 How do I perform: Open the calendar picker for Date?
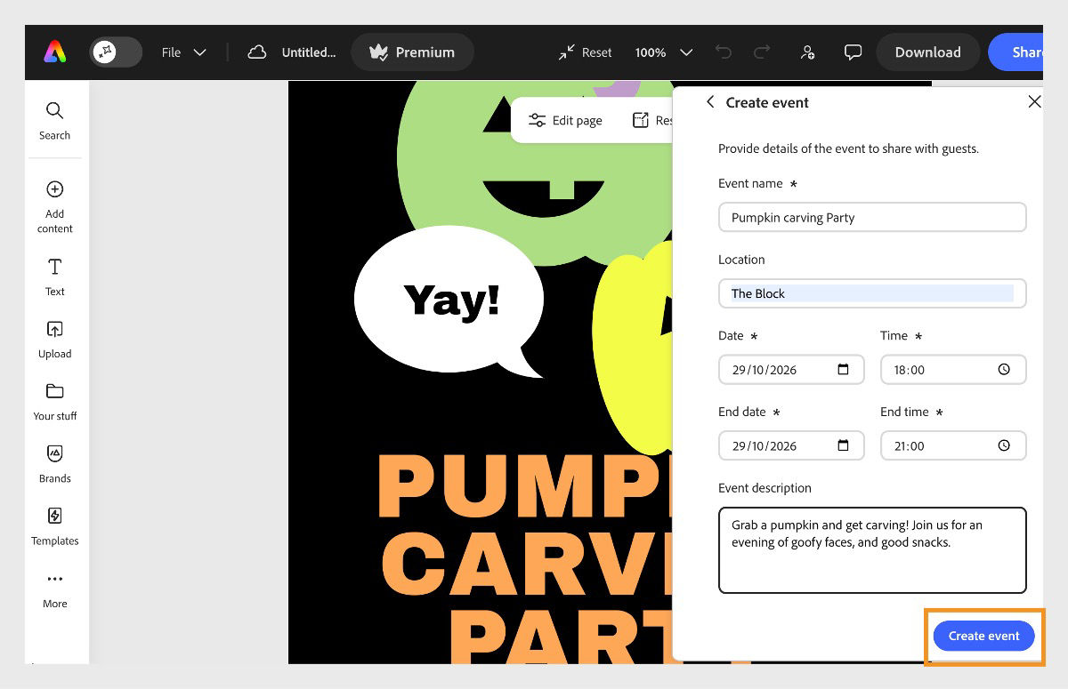(844, 370)
